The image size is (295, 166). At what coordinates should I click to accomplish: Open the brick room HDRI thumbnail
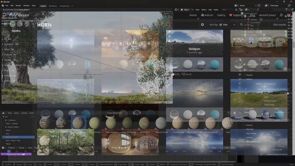130,142
